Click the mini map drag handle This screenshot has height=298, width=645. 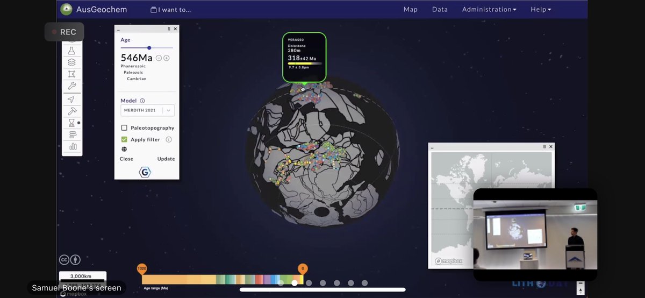pos(544,146)
